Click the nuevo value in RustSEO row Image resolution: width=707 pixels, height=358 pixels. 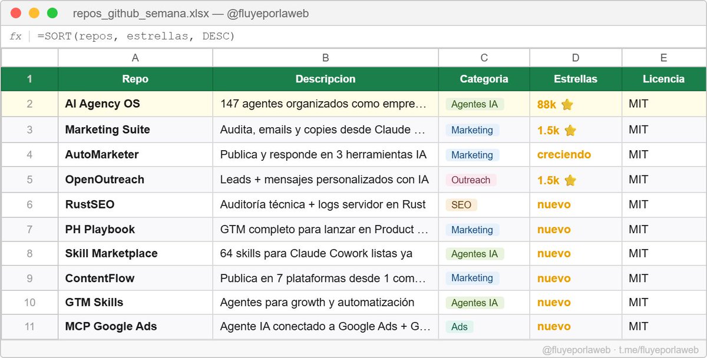554,205
